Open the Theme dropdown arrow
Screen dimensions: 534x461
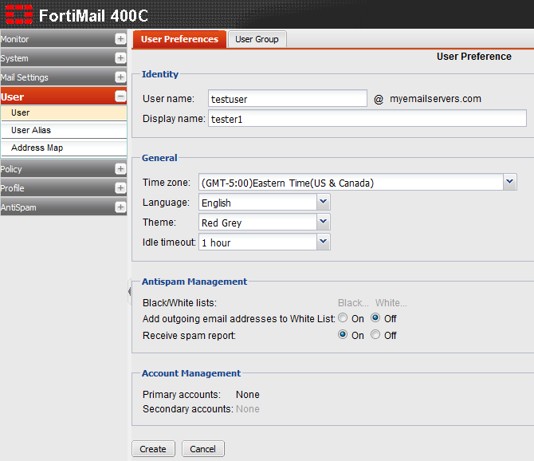pyautogui.click(x=324, y=222)
